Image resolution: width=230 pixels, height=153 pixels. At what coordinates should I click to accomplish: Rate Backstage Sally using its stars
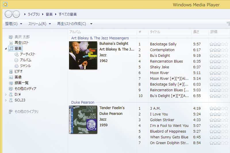click(219, 44)
